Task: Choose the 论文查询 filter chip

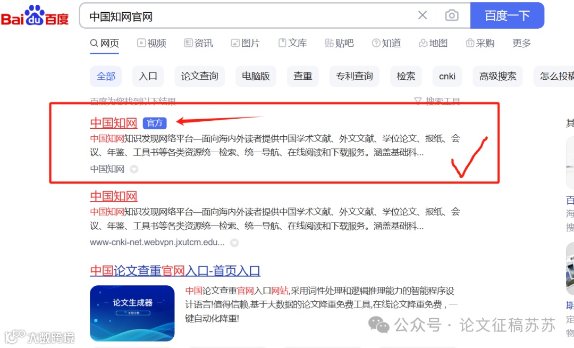Action: tap(199, 76)
